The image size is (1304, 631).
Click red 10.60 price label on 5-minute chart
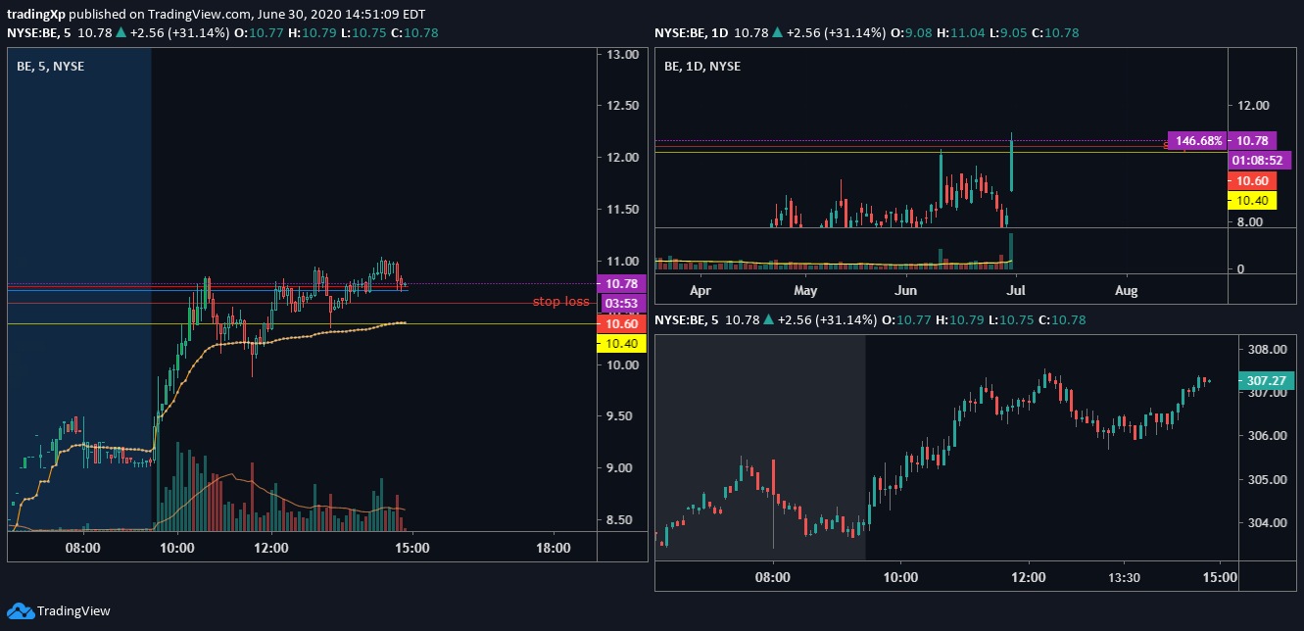[x=622, y=324]
